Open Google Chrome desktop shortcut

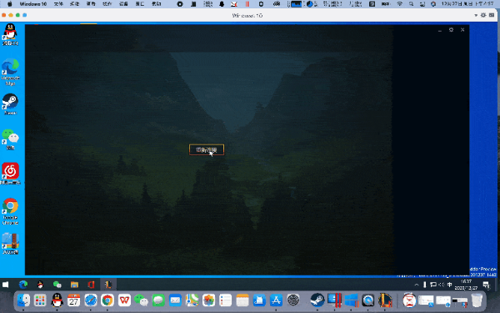10,211
